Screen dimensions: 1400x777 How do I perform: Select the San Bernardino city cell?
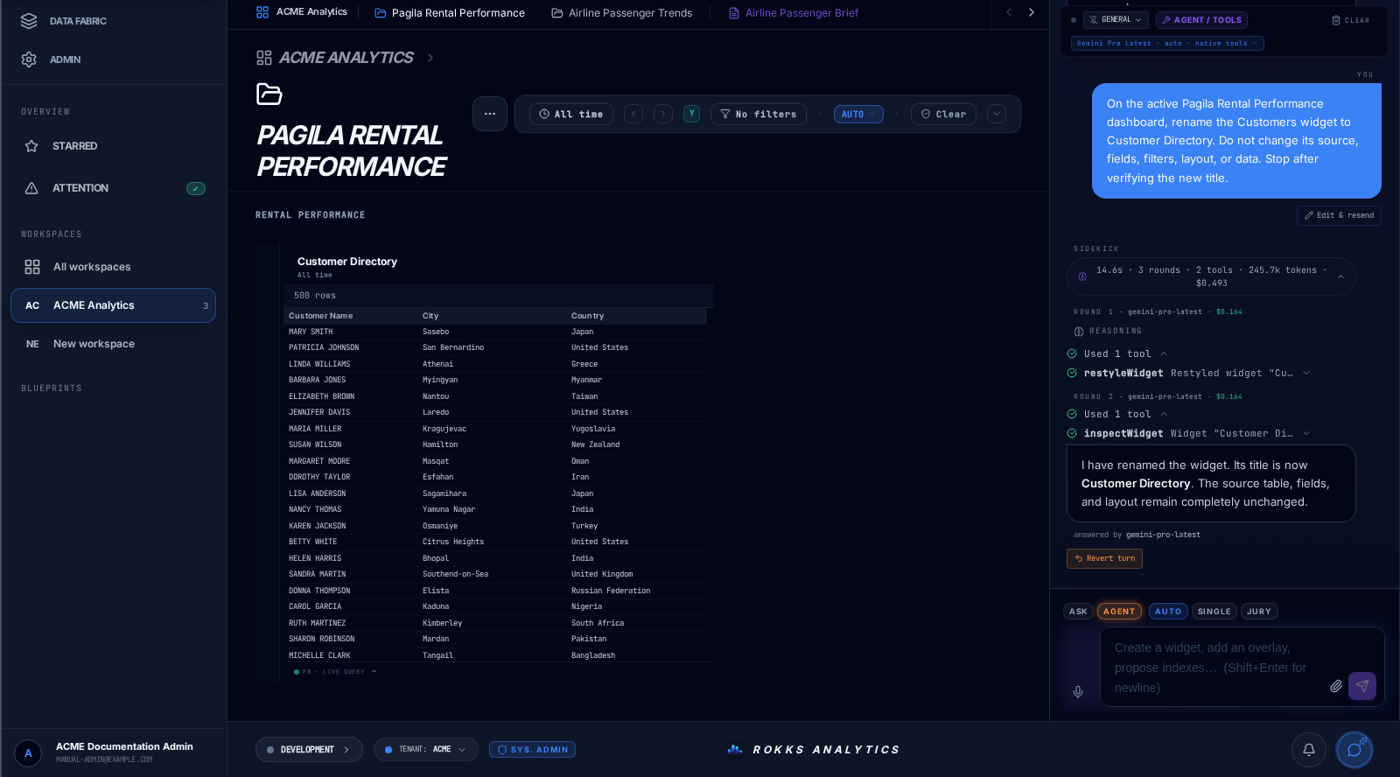tap(453, 347)
